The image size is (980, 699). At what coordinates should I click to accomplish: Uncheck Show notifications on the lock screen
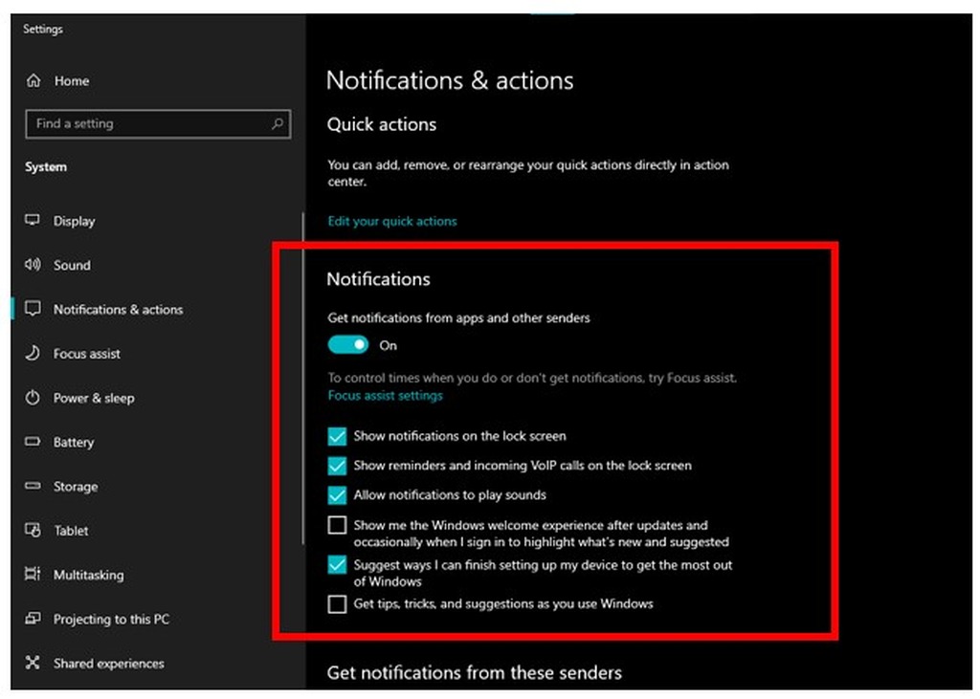(x=337, y=436)
